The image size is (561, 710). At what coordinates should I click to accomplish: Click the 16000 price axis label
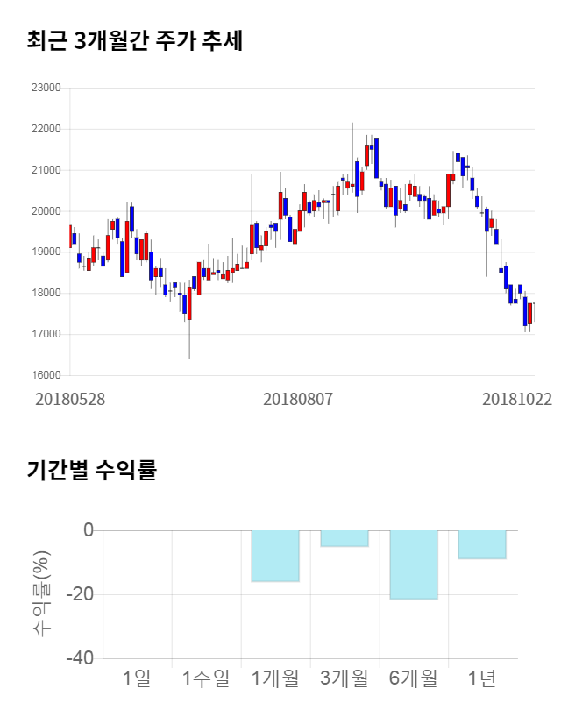click(x=45, y=375)
